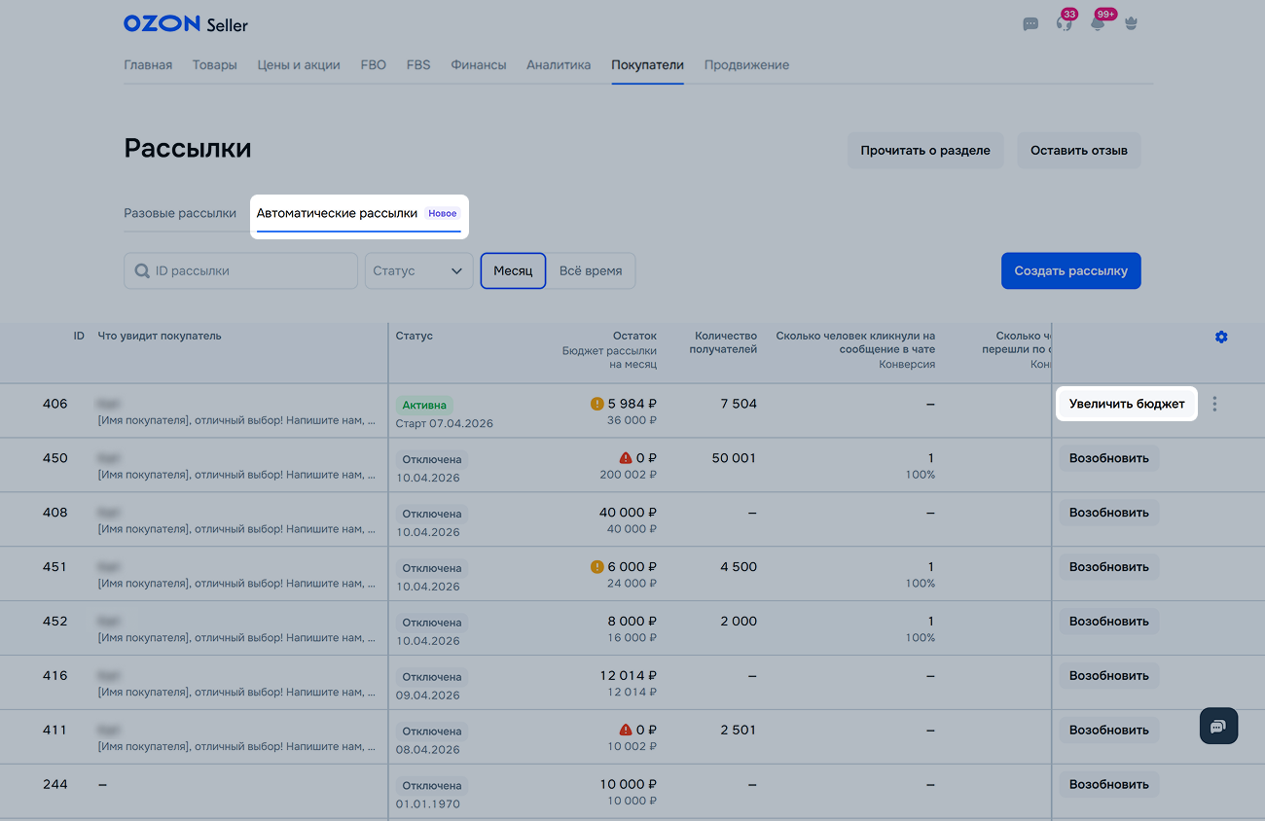Click the support headset icon with 33 badge
This screenshot has width=1265, height=821.
tap(1064, 24)
